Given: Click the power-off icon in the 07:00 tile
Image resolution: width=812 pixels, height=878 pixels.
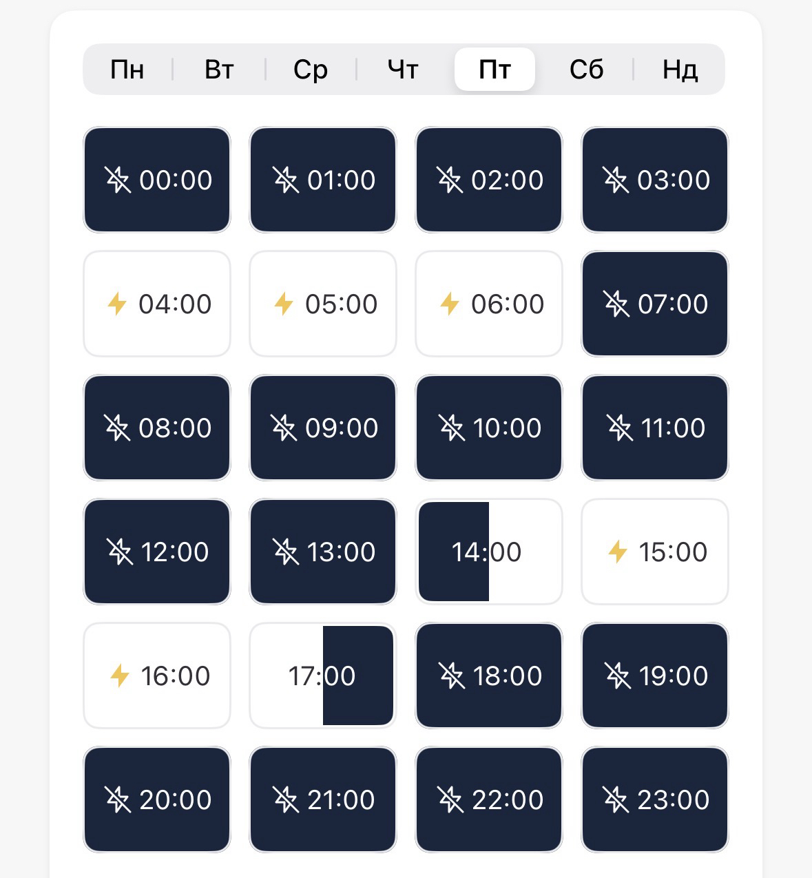Looking at the screenshot, I should (616, 304).
